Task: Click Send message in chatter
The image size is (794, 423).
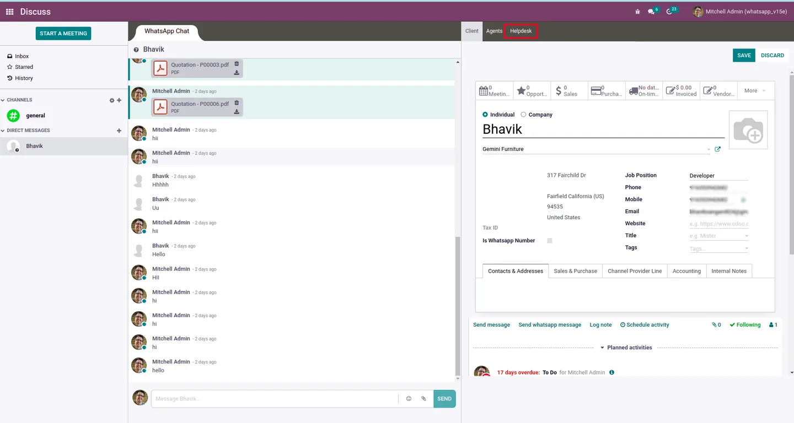Action: (x=491, y=325)
